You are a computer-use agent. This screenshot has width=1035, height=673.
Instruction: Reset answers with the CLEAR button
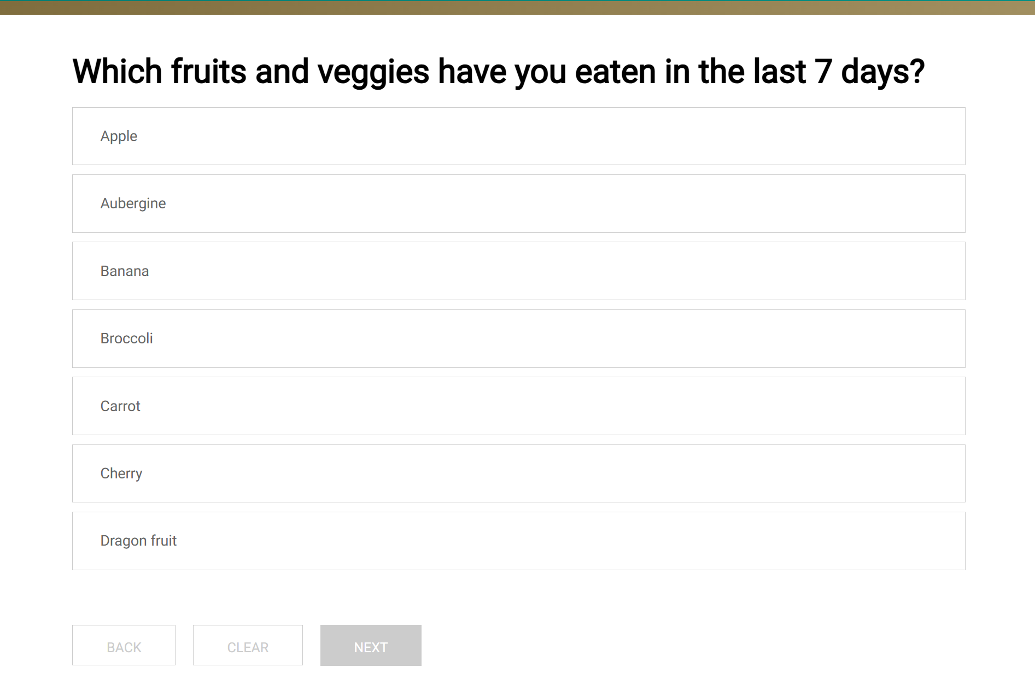(x=248, y=646)
